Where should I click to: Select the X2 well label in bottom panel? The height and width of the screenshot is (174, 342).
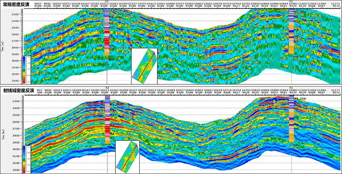pos(107,87)
